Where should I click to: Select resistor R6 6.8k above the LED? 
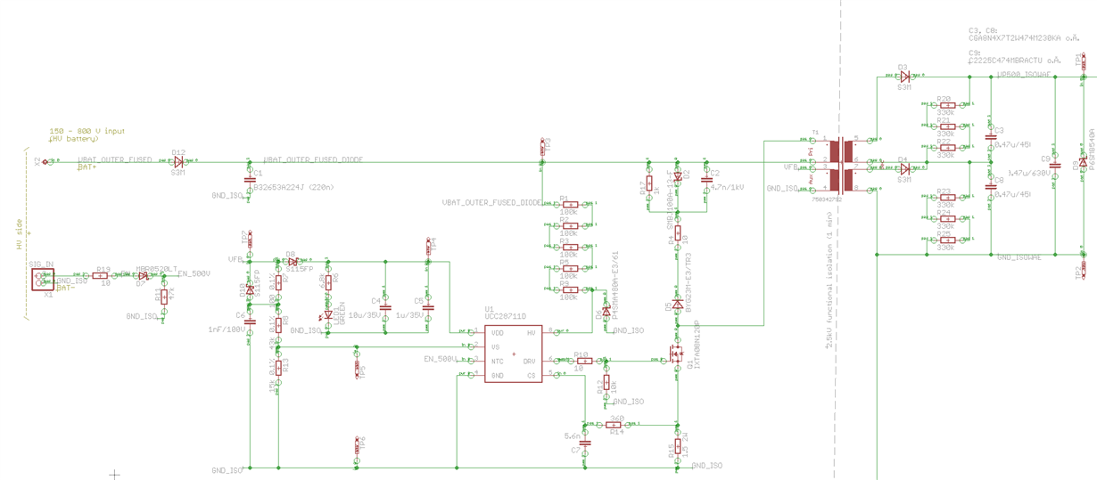click(328, 282)
